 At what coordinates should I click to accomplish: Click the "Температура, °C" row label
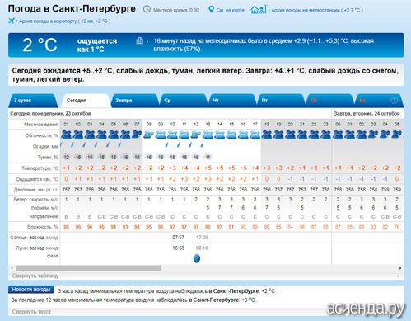click(40, 168)
